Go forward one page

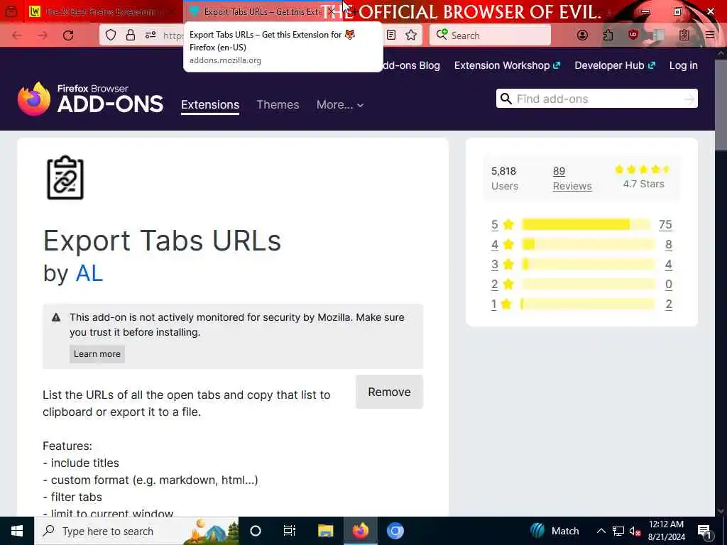(x=43, y=35)
